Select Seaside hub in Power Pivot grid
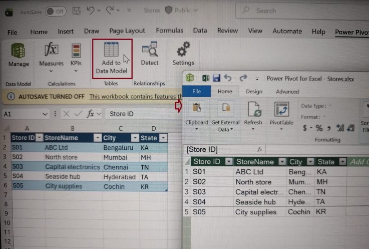 (x=260, y=202)
